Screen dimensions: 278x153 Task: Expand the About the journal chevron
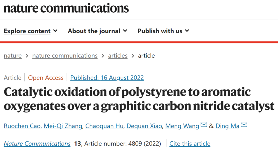(x=125, y=31)
